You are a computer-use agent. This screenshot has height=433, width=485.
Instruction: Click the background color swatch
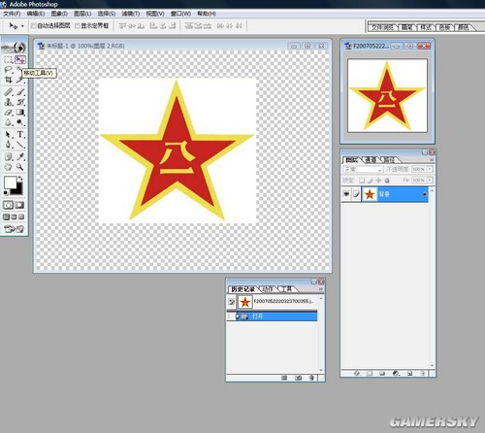(x=19, y=190)
